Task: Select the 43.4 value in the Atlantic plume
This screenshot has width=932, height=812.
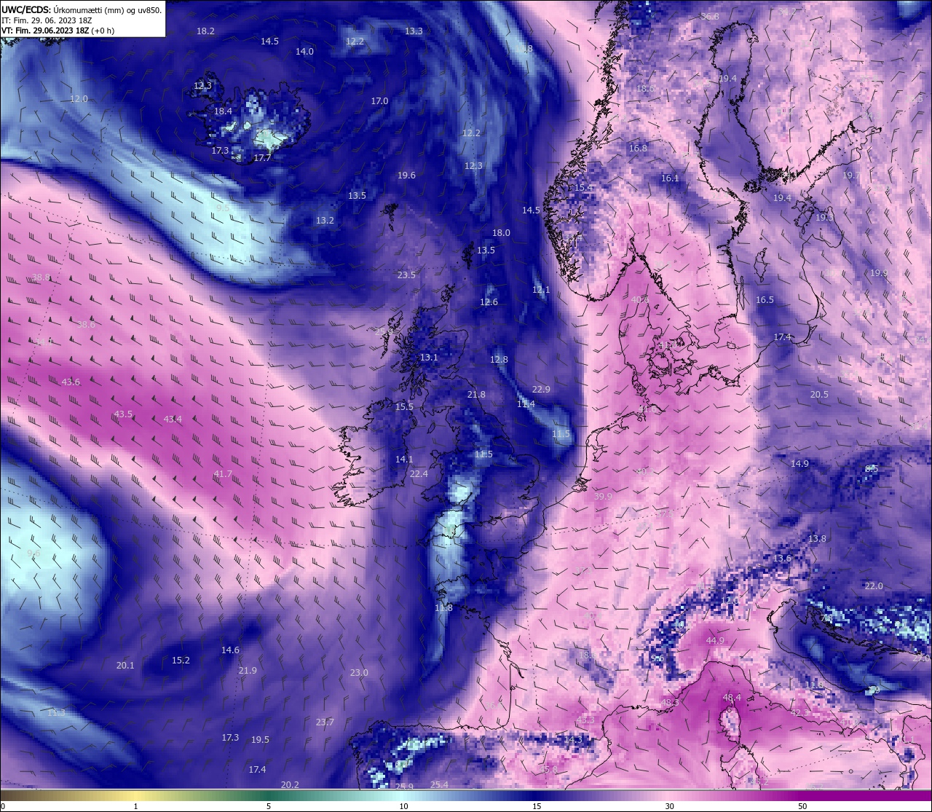Action: (x=173, y=419)
